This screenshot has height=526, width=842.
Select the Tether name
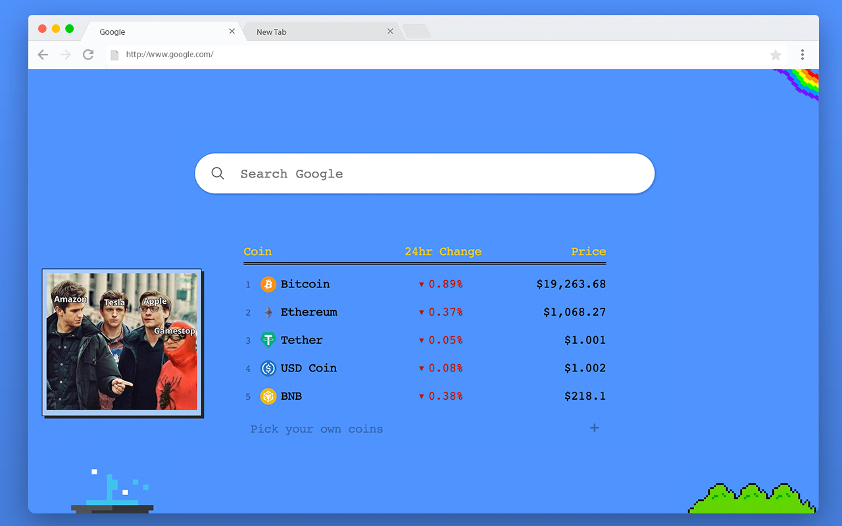click(302, 340)
